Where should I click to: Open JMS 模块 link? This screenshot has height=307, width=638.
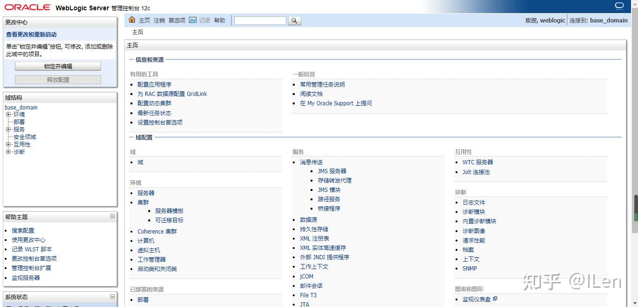click(329, 190)
